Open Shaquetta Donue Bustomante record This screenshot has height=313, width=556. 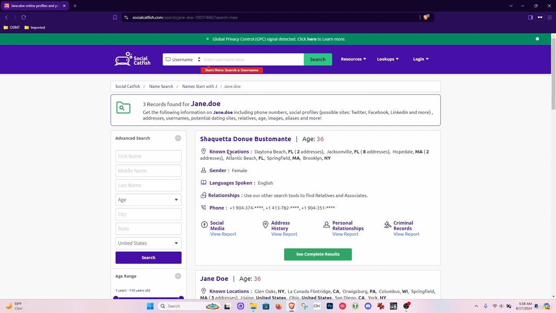245,139
